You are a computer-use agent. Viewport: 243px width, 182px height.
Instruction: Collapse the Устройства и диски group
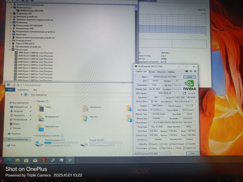pos(34,135)
